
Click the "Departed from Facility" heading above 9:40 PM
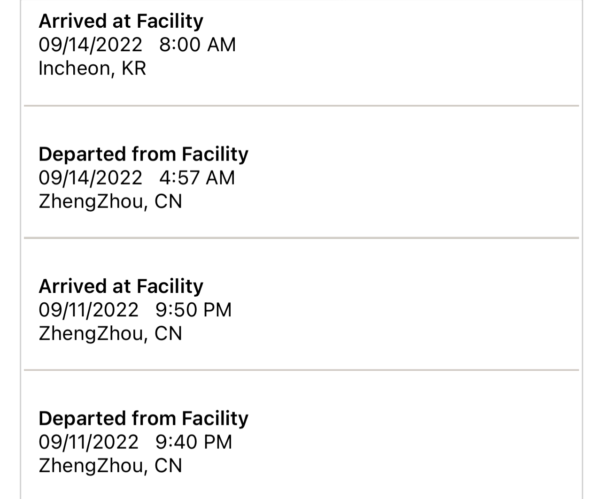(x=143, y=418)
